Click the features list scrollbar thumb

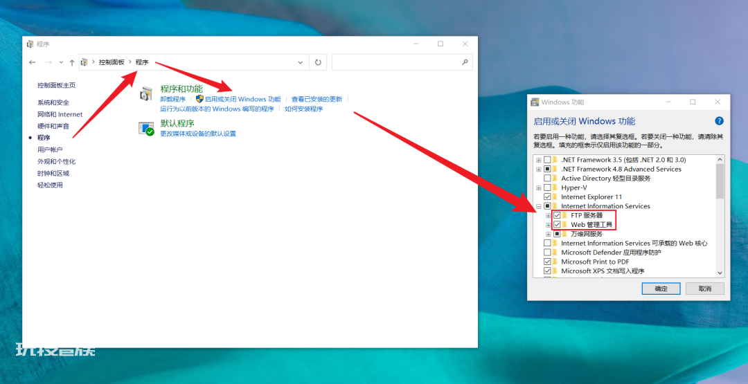click(720, 181)
